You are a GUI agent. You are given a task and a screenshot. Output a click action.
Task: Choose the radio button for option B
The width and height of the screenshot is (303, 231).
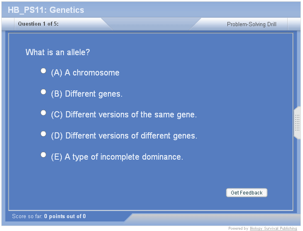click(43, 92)
